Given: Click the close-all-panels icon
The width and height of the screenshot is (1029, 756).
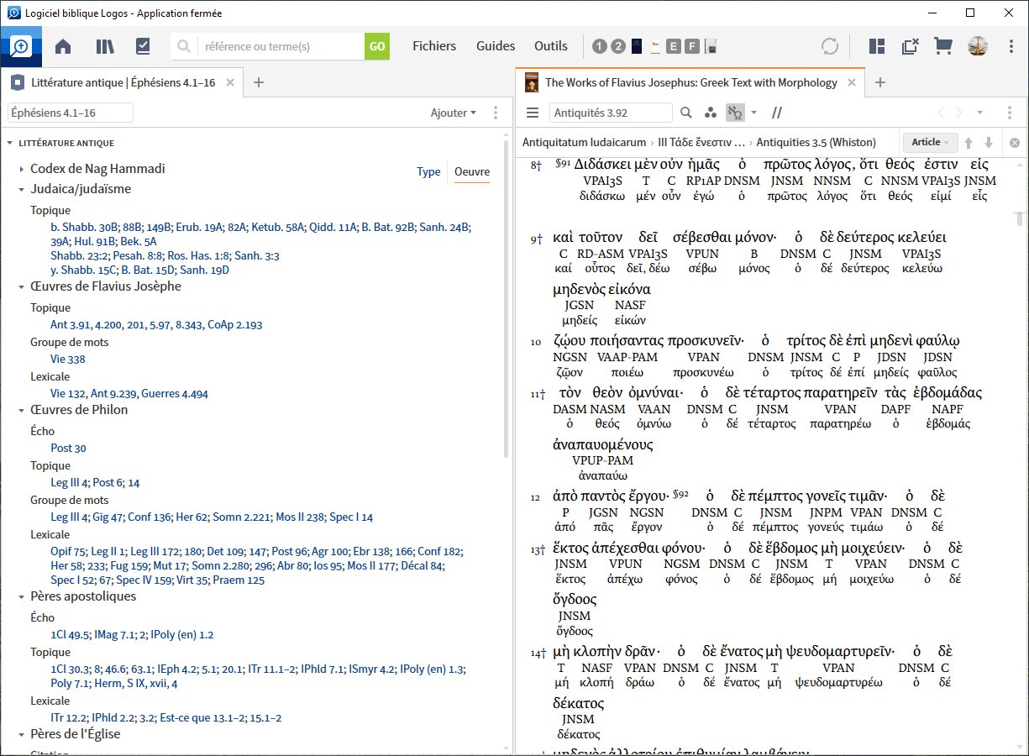Looking at the screenshot, I should [910, 46].
